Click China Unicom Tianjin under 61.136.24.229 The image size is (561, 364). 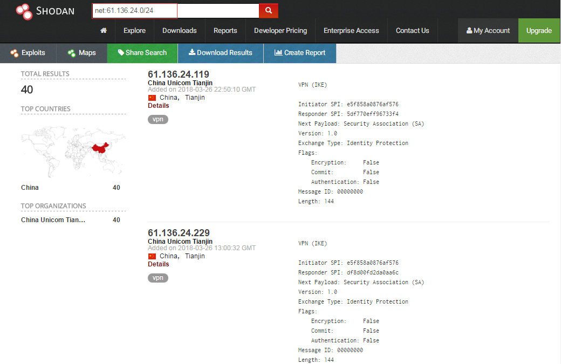point(180,242)
